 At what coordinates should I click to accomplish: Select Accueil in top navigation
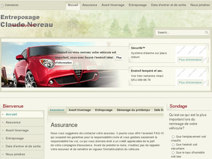click(x=73, y=5)
